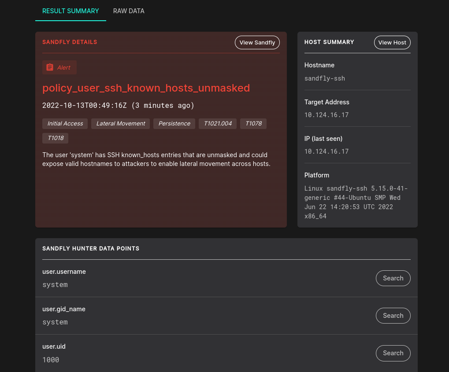Open host details with View Host
This screenshot has height=372, width=449.
(x=392, y=42)
